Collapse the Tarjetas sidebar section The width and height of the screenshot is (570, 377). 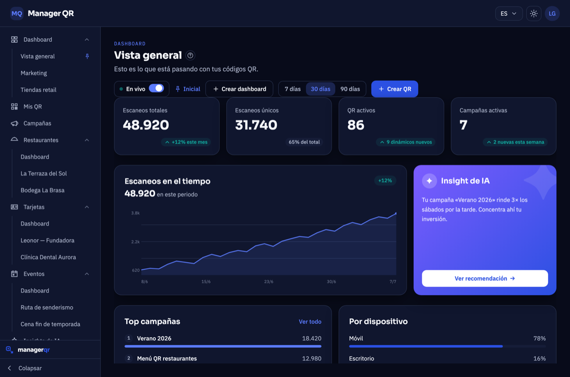click(86, 207)
